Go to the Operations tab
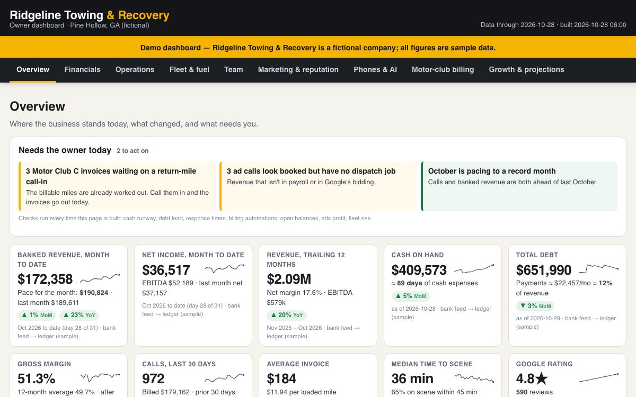The width and height of the screenshot is (636, 397). (135, 69)
